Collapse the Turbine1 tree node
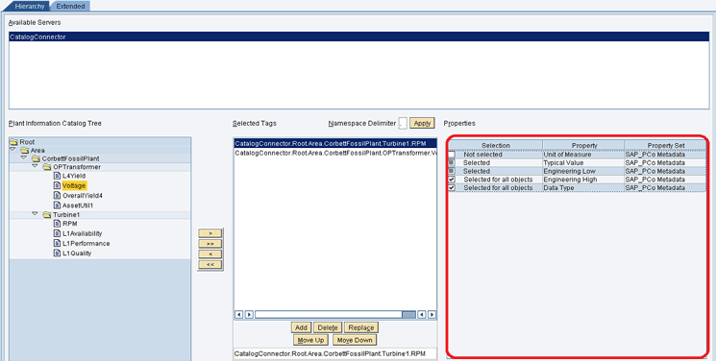This screenshot has height=361, width=716. point(35,213)
